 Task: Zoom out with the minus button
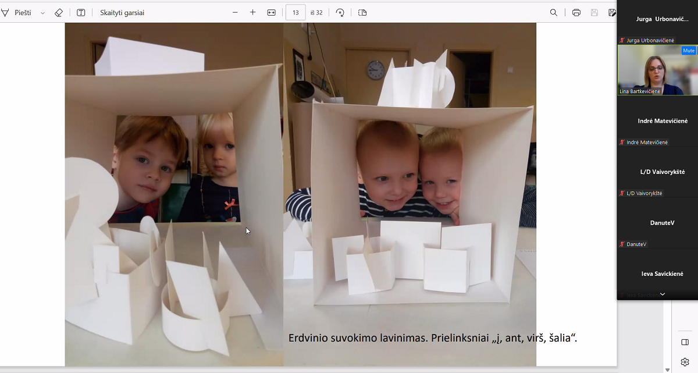click(x=235, y=12)
